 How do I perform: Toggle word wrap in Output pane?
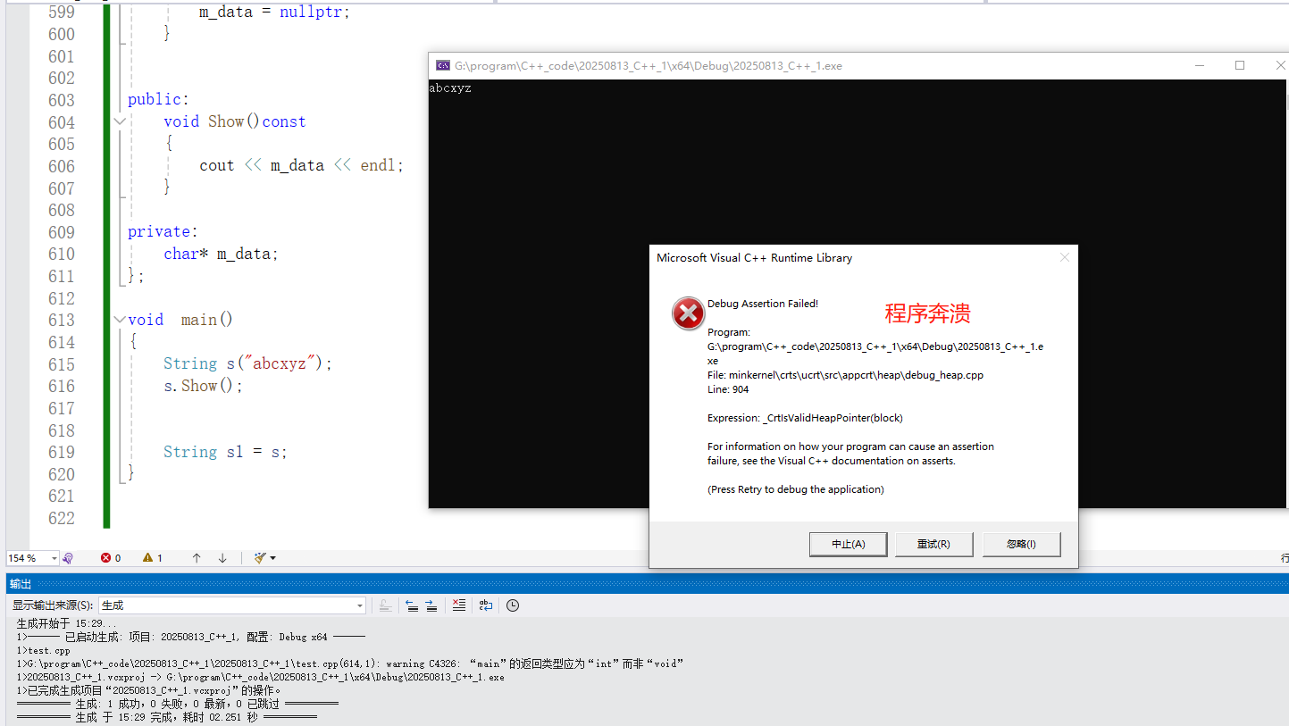tap(485, 605)
